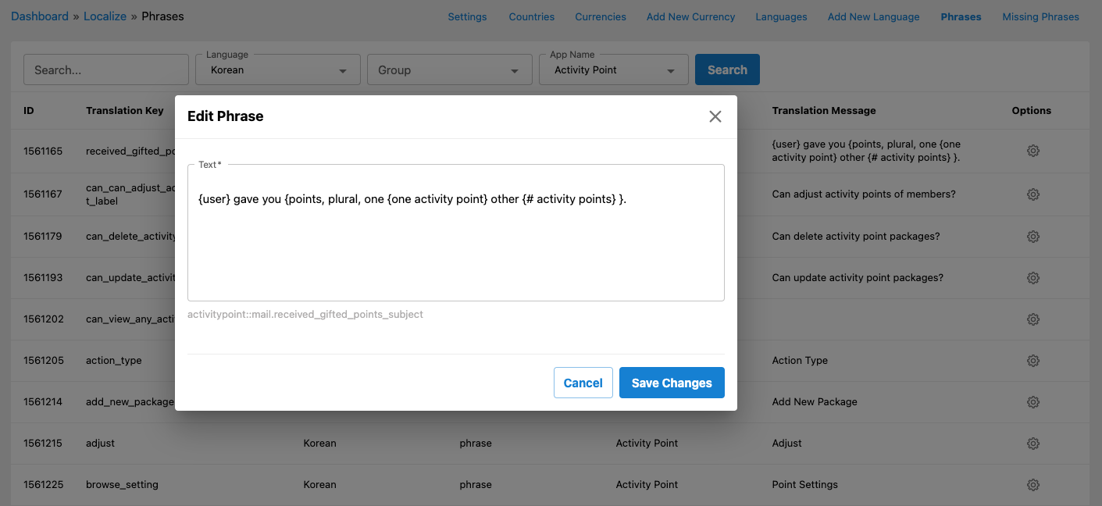The width and height of the screenshot is (1102, 506).
Task: Open options gear for row 1561165
Action: tap(1032, 151)
